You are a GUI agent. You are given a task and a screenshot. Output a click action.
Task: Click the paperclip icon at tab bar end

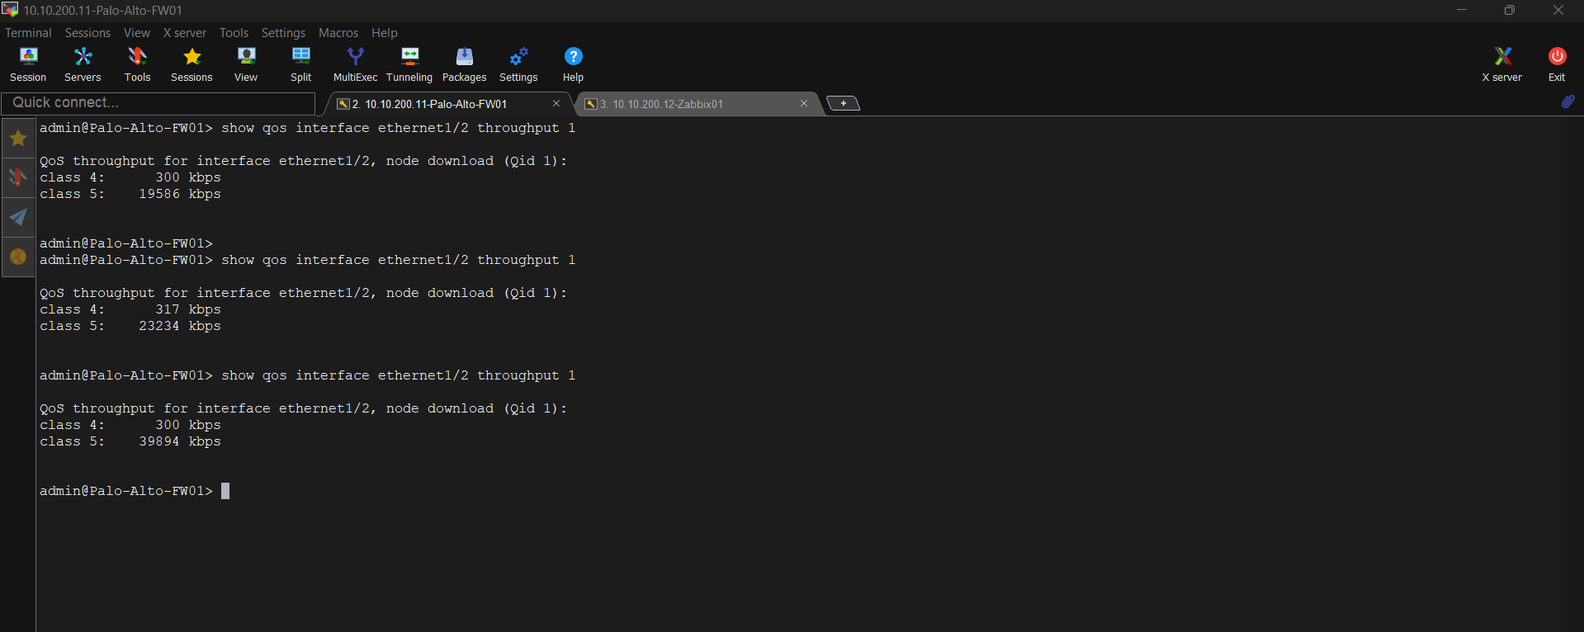pyautogui.click(x=1567, y=101)
